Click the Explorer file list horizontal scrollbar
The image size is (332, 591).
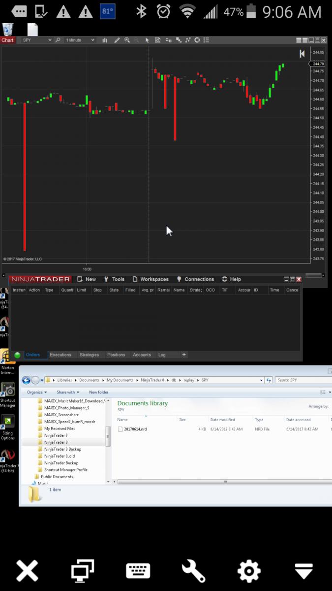(x=224, y=482)
